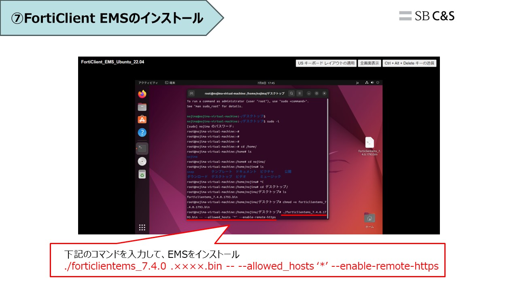
Task: Open terminal search magnifier button
Action: point(291,93)
